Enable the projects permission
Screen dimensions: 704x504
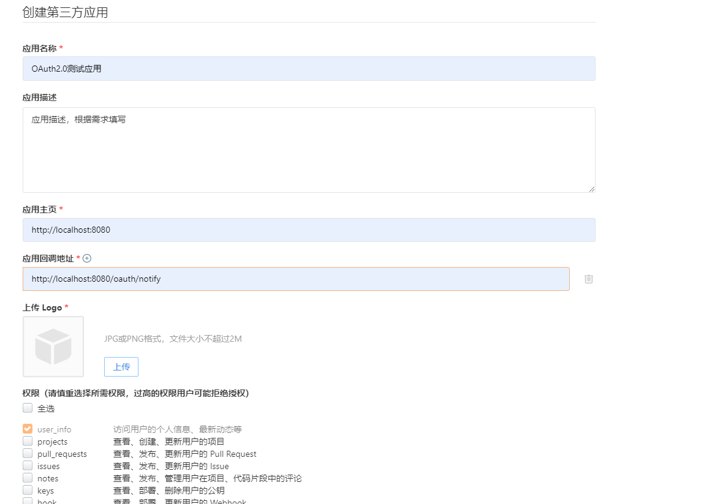coord(28,442)
